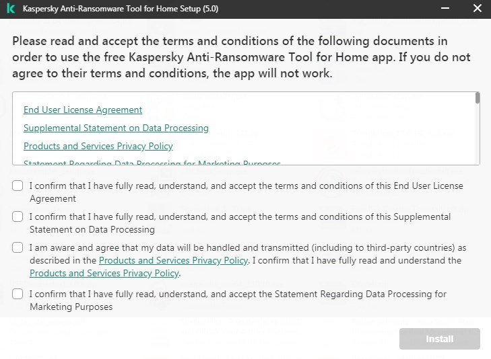Check the data handling and transmission agreement box
This screenshot has width=491, height=359.
18,247
